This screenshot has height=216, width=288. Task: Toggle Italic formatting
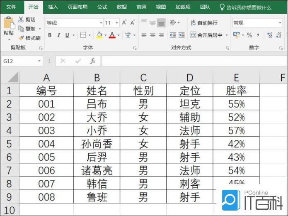59,35
